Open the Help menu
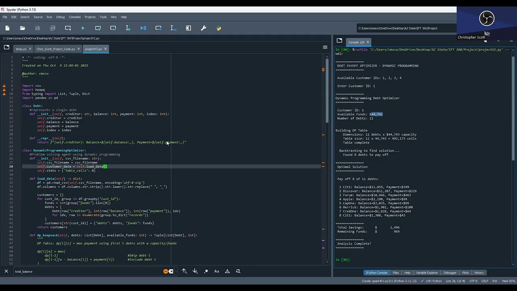 click(x=124, y=17)
